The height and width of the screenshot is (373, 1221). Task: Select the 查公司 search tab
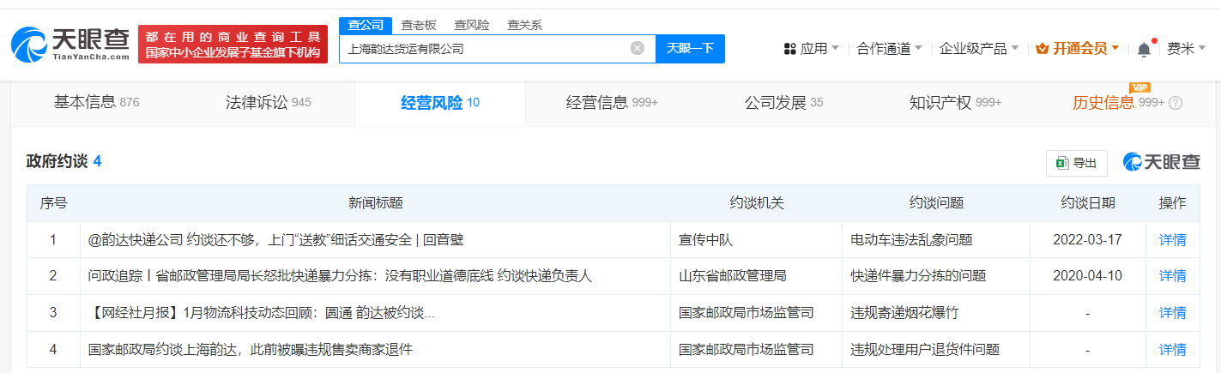click(x=366, y=25)
